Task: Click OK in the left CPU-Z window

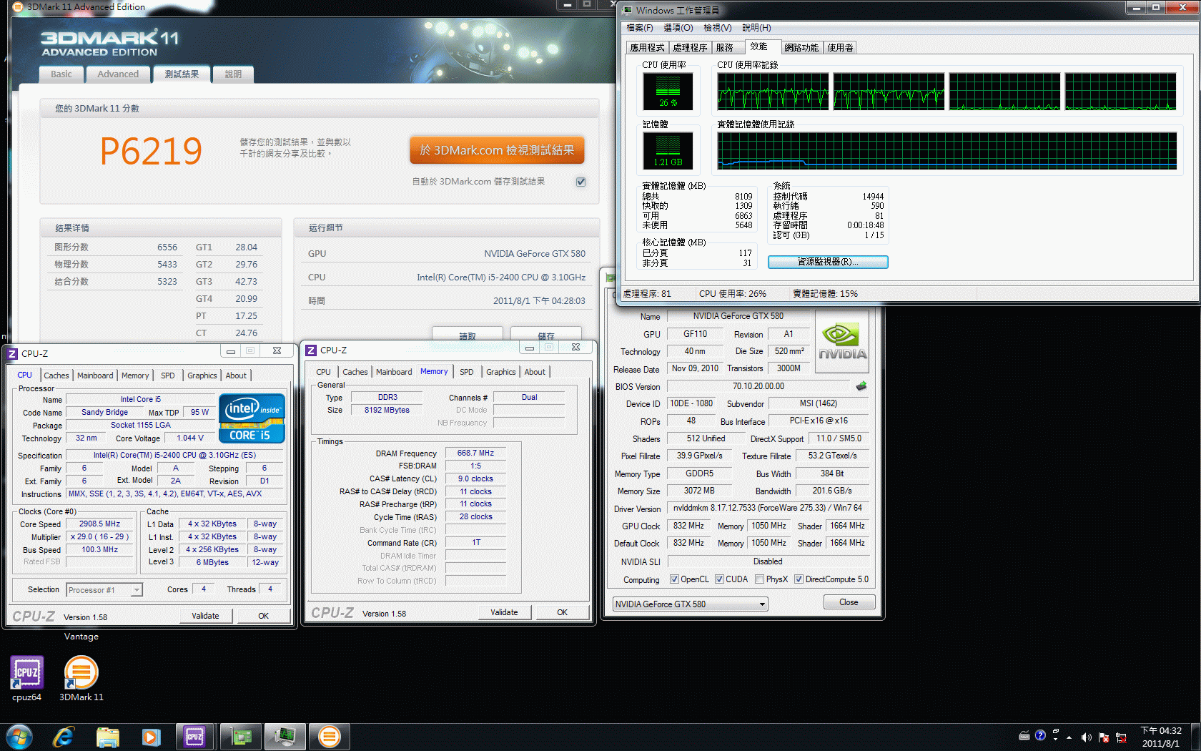Action: [264, 616]
